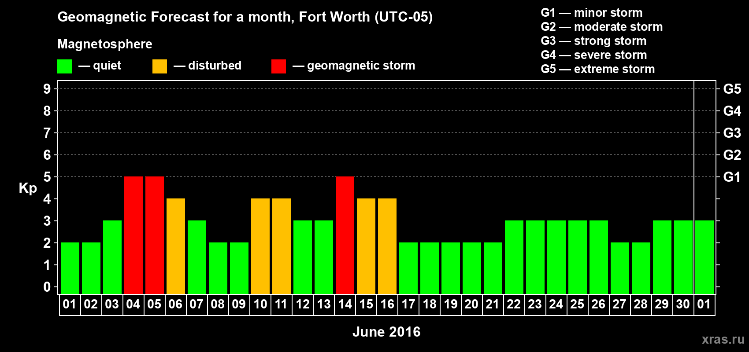The width and height of the screenshot is (749, 352).
Task: Click the Kp value 5 axis label
Action: tap(47, 177)
